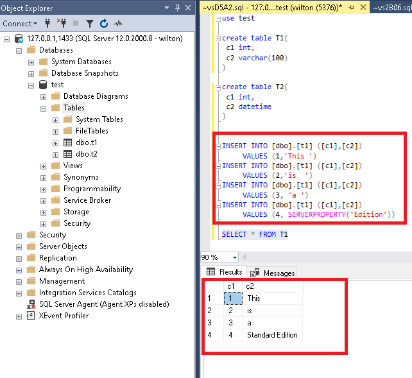The width and height of the screenshot is (412, 378).
Task: Select the 'This' cell in results grid
Action: coord(273,298)
